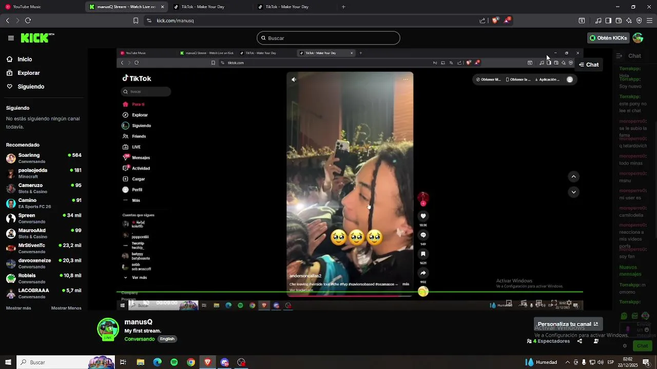Open Task View on the taskbar

[x=123, y=362]
